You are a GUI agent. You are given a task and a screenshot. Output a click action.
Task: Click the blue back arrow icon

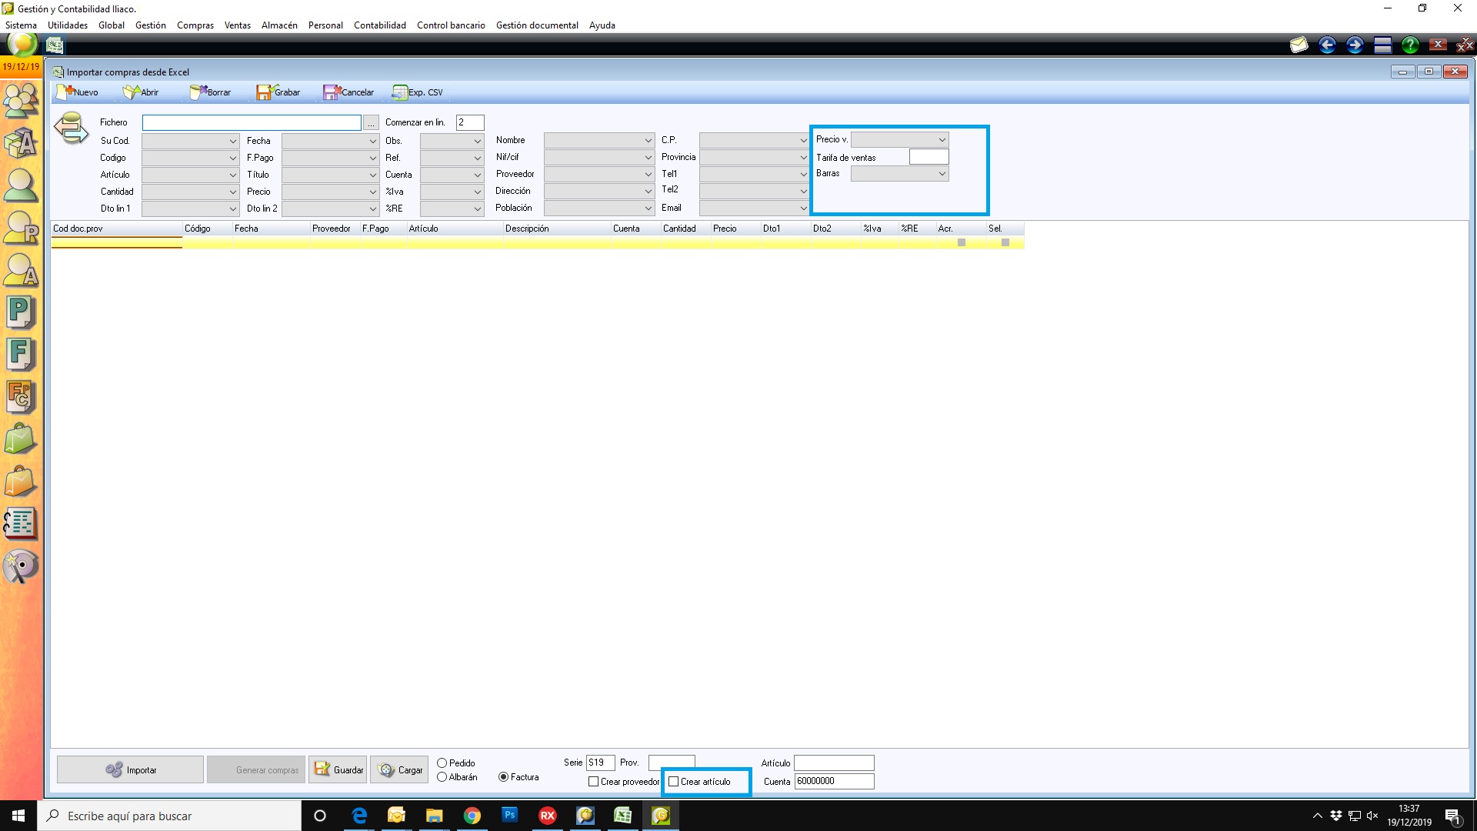[x=1327, y=45]
